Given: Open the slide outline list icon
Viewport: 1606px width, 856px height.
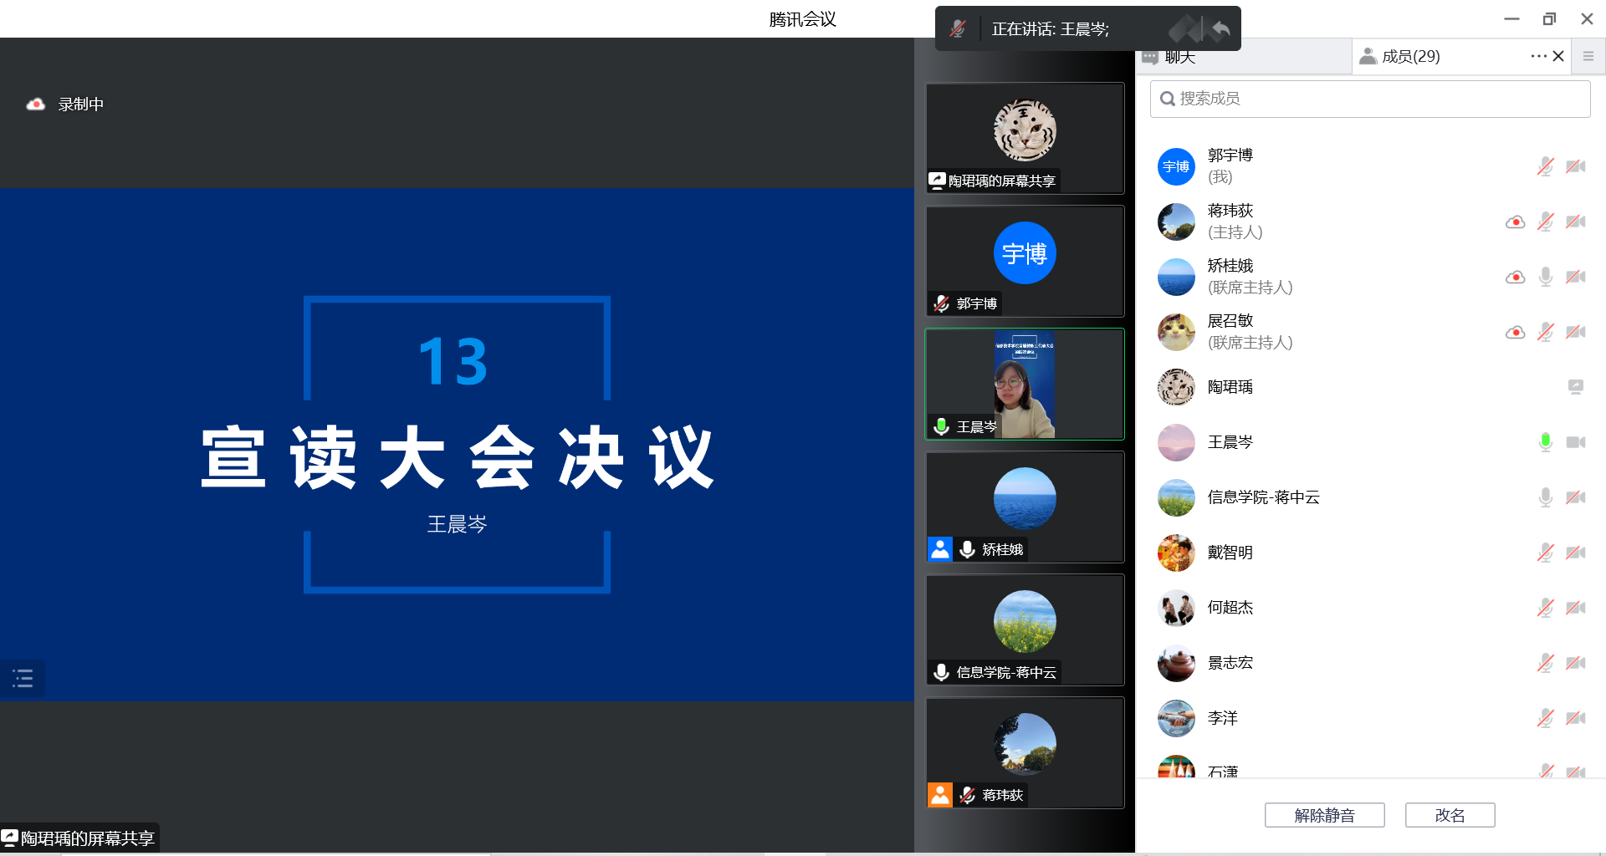Looking at the screenshot, I should click(x=23, y=678).
